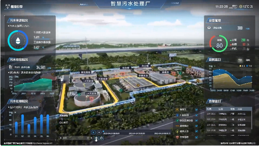
Task: Click the red alarm marker on 2# tank
Action: coord(91,99)
